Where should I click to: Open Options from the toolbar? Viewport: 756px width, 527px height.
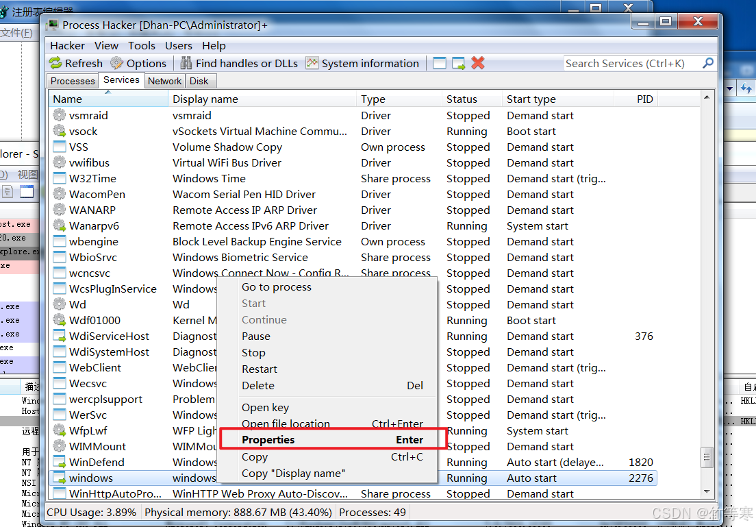(x=138, y=63)
